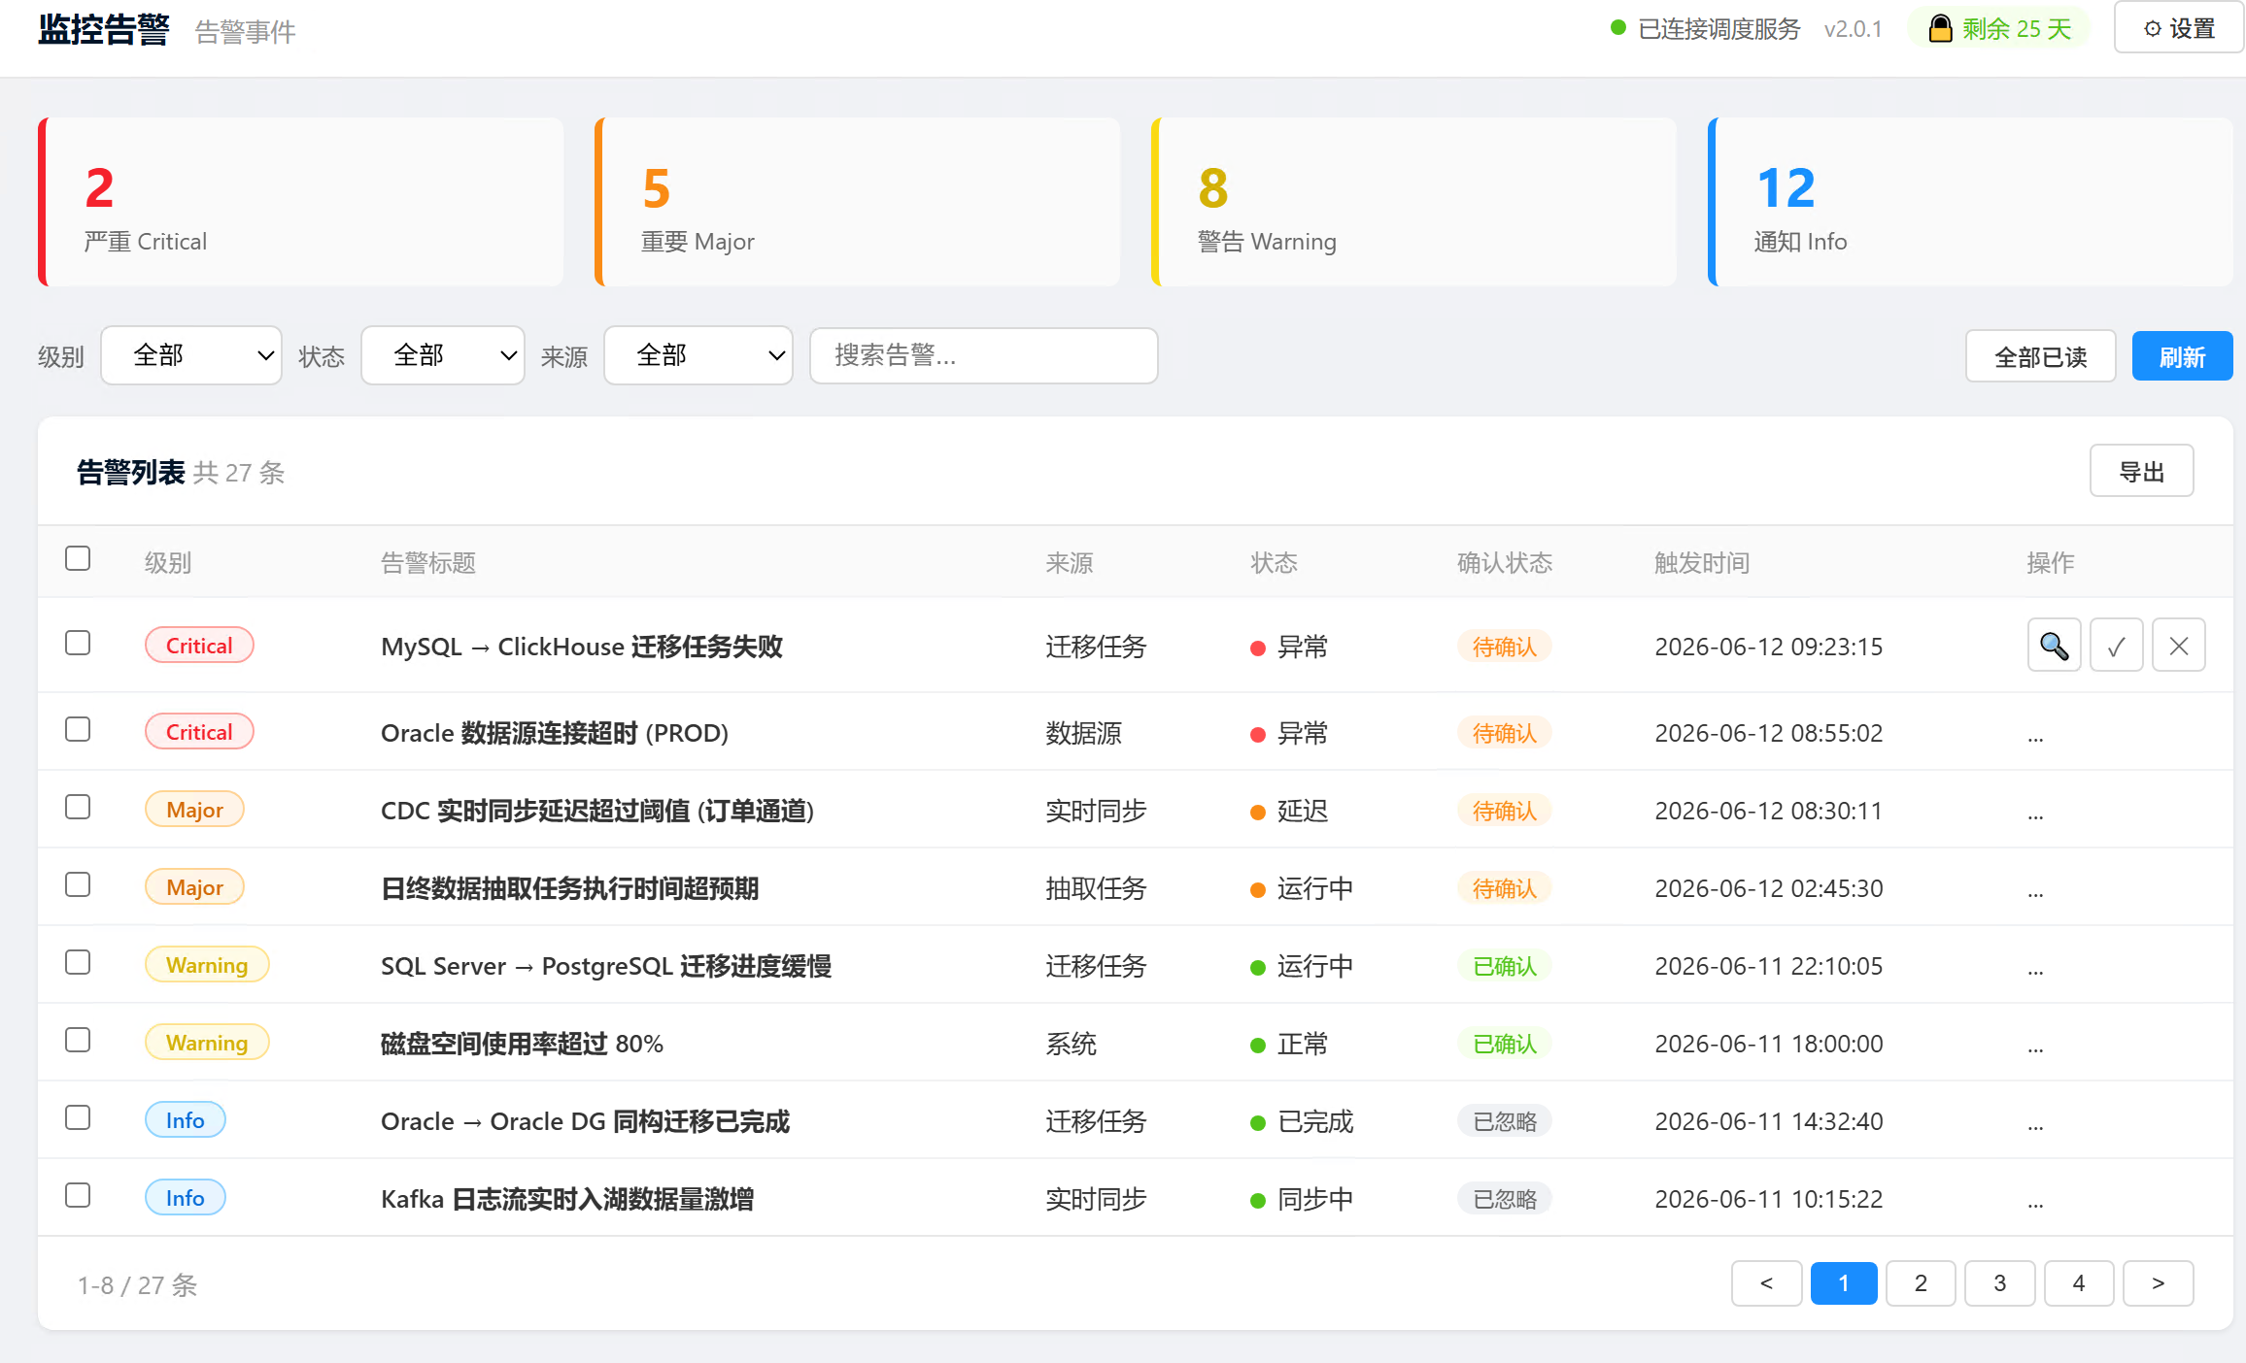Screen dimensions: 2246x1363
Task: Check the SQL Server → PostgreSQL 迁移进度缓慢 row
Action: 78,962
